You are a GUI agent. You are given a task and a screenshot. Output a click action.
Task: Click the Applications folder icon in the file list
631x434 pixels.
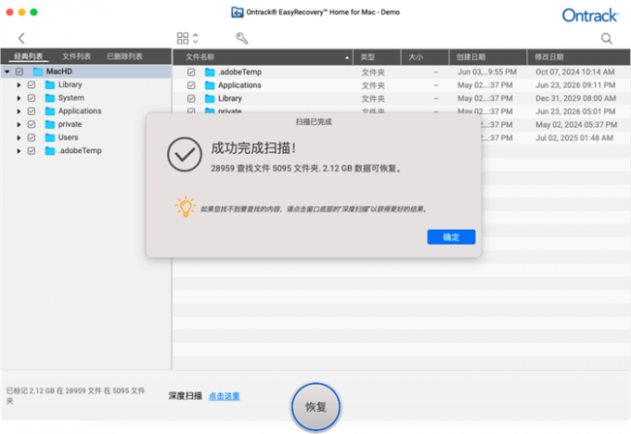[210, 85]
